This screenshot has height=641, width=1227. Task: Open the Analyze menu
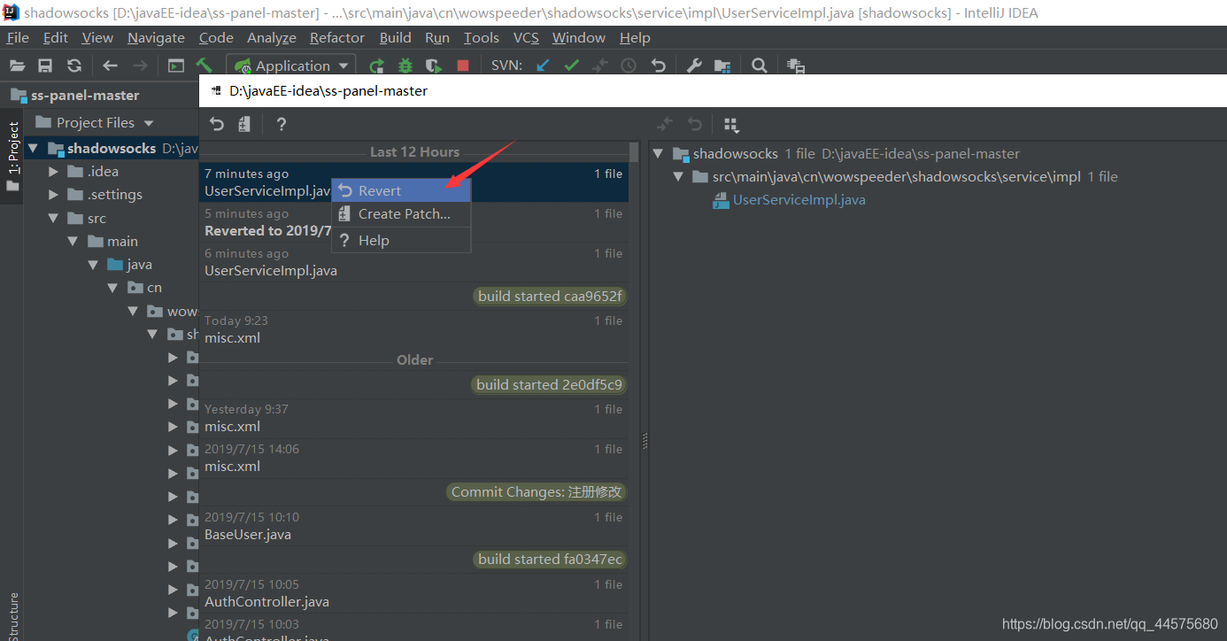coord(272,37)
